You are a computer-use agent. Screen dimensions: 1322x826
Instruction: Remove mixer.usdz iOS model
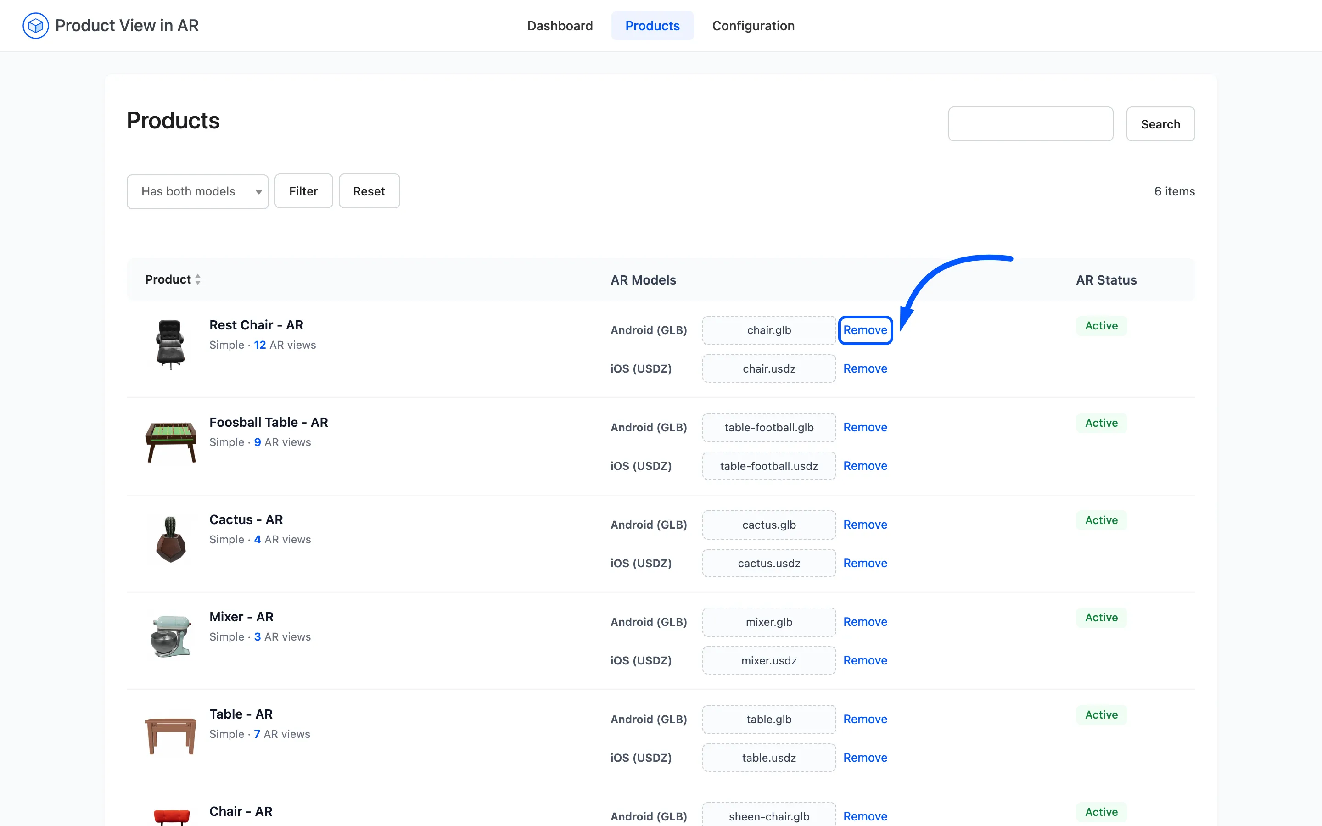coord(865,660)
